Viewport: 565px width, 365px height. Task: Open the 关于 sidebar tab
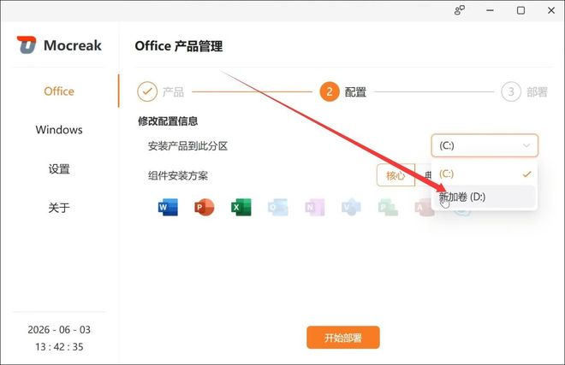(59, 208)
